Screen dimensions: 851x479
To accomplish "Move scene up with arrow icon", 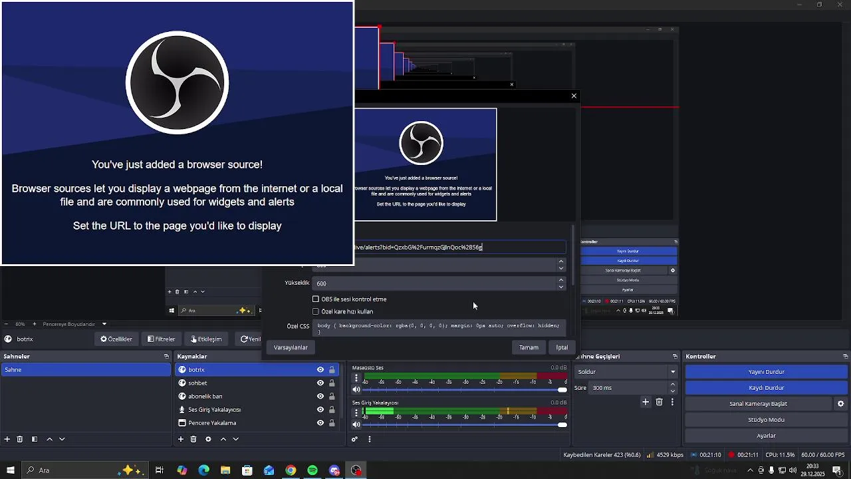I will (49, 439).
